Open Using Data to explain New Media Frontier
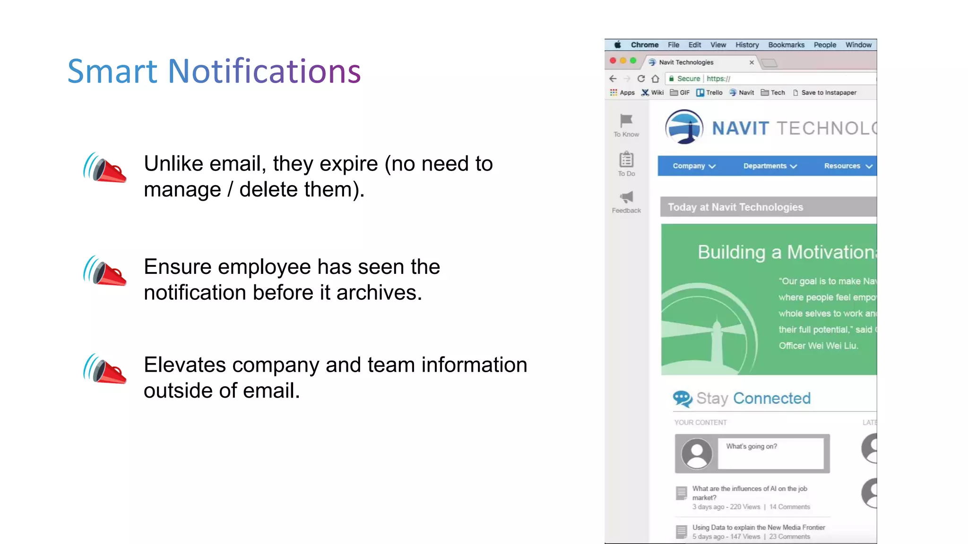This screenshot has height=544, width=968. [759, 527]
